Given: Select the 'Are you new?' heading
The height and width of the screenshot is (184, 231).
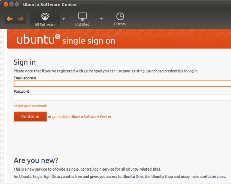Looking at the screenshot, I should point(36,160).
